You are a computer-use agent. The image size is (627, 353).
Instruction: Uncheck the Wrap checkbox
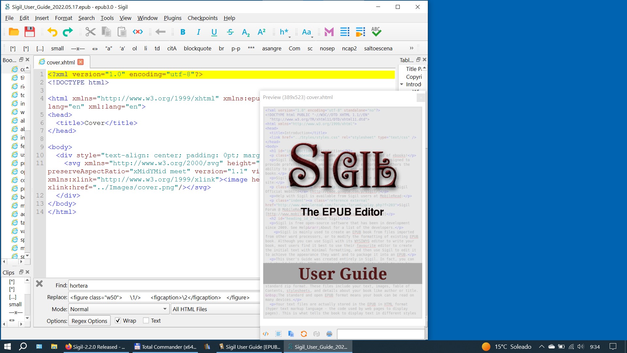[x=118, y=321]
